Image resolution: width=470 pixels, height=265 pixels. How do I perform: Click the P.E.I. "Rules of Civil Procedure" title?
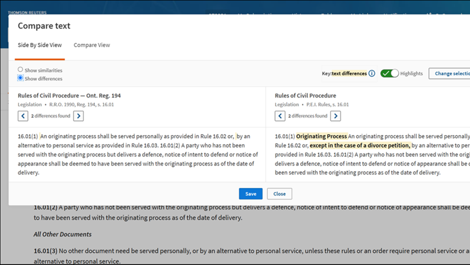305,95
